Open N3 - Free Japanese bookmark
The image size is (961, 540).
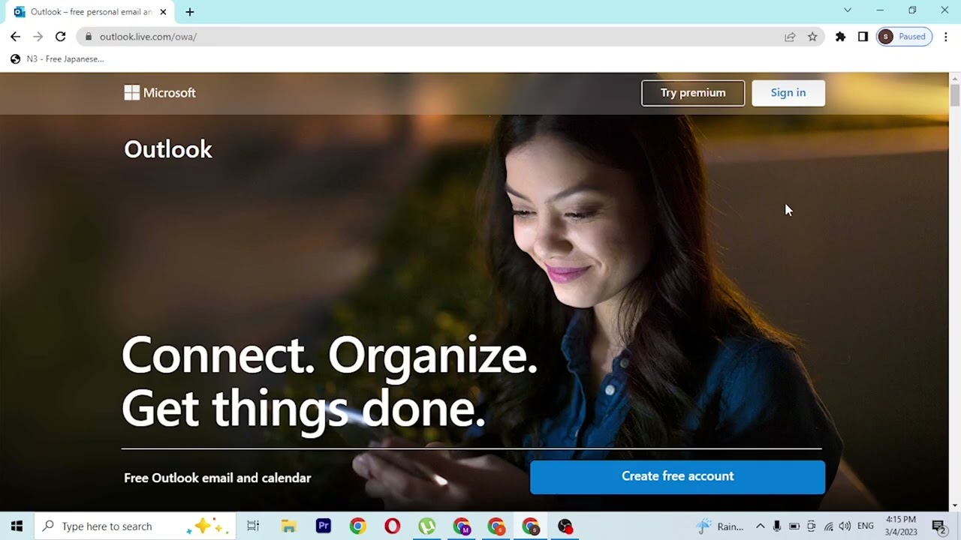tap(57, 58)
